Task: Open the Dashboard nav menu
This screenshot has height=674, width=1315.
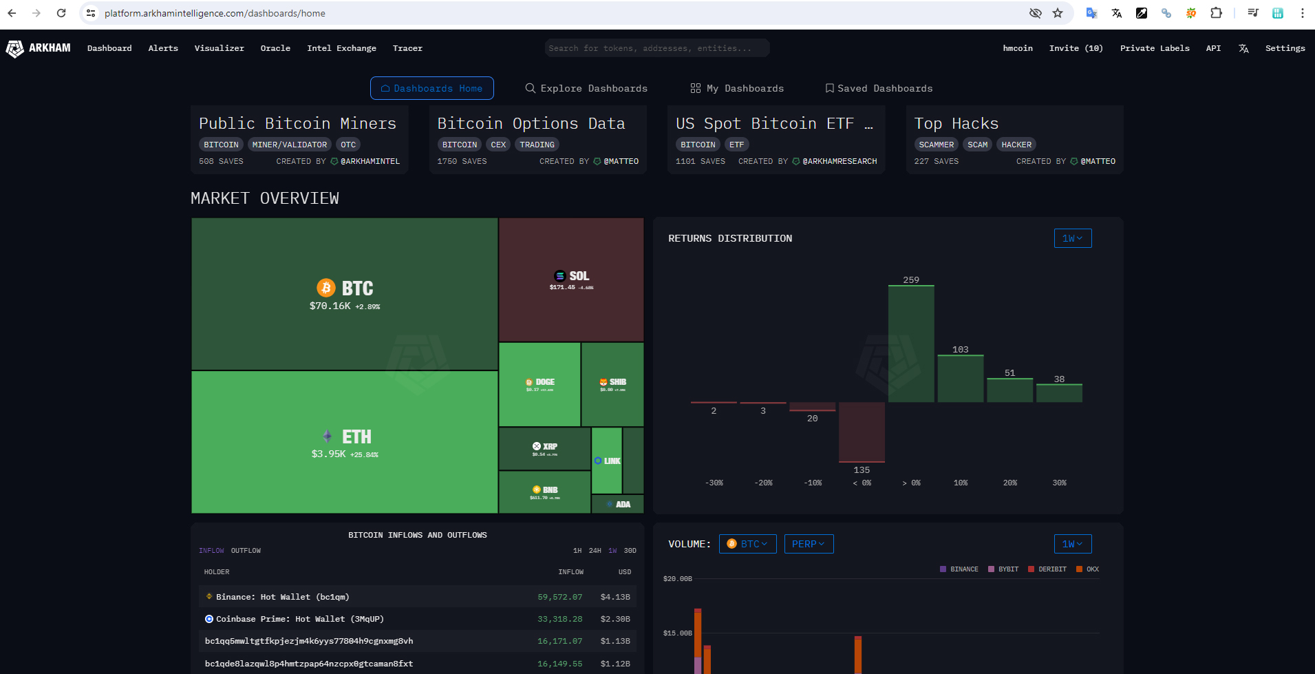Action: (109, 48)
